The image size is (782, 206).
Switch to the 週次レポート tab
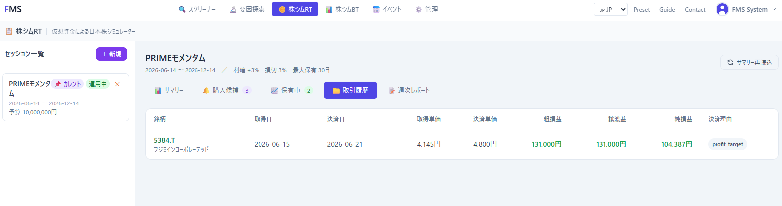(409, 90)
